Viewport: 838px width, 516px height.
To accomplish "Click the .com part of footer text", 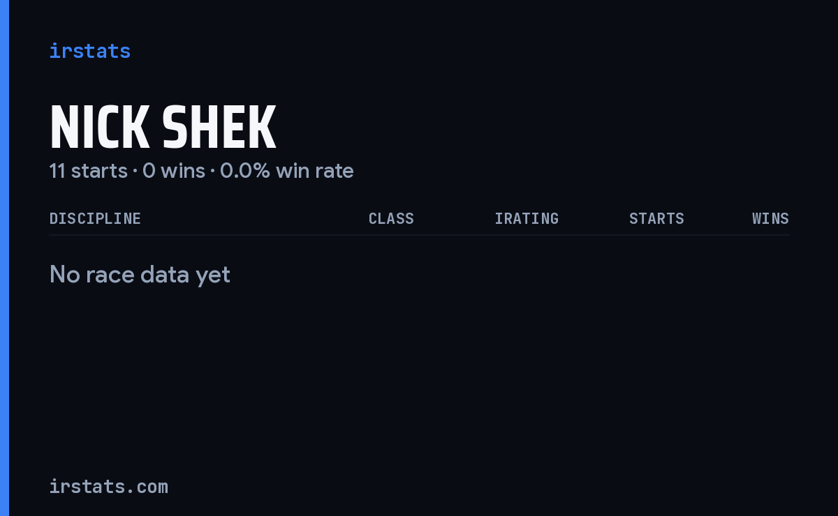I will pos(151,487).
